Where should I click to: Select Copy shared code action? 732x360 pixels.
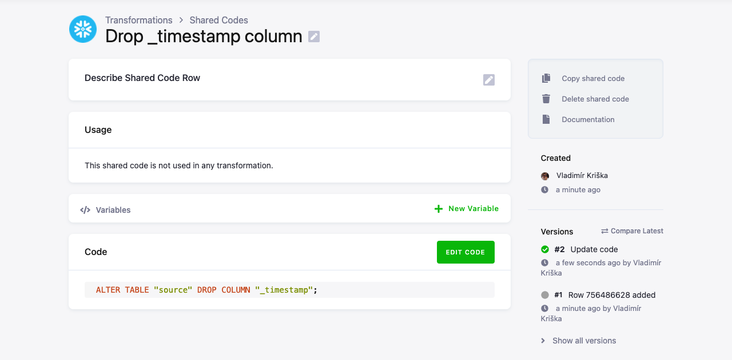593,78
